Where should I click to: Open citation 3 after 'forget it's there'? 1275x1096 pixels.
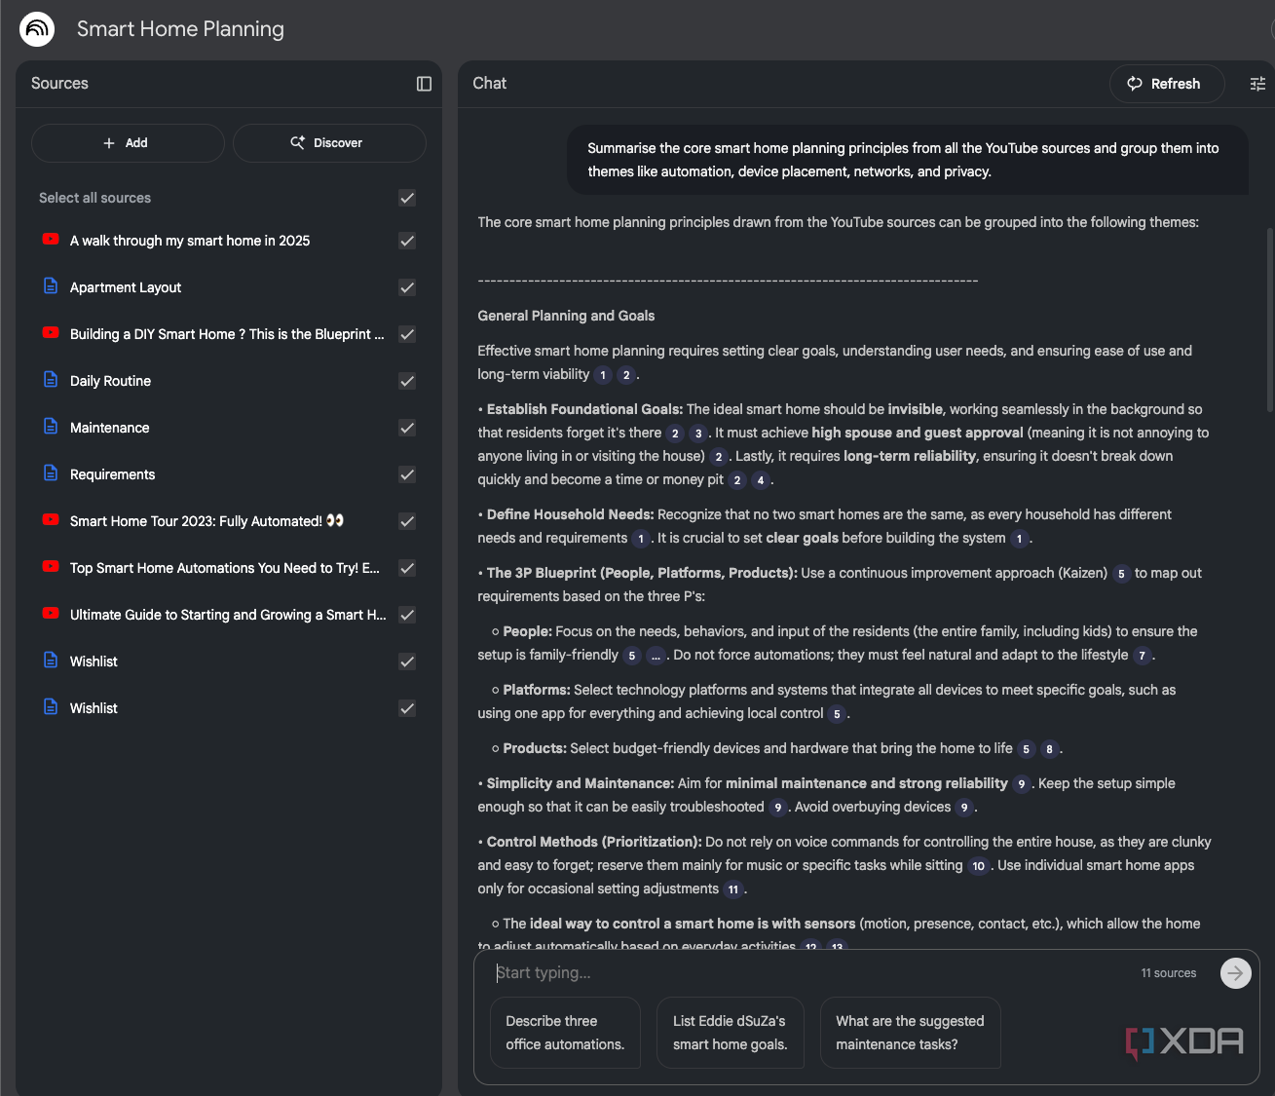click(x=697, y=434)
